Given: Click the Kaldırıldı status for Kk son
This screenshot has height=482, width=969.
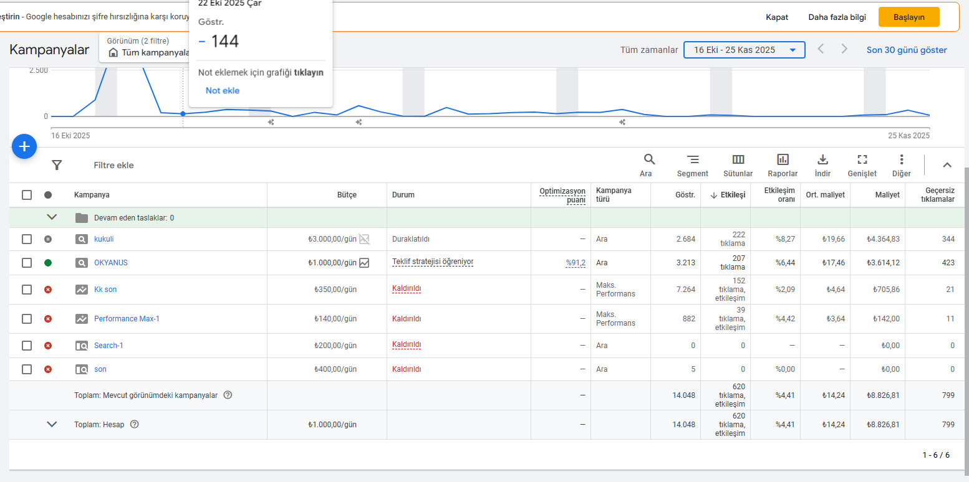Looking at the screenshot, I should click(x=407, y=289).
